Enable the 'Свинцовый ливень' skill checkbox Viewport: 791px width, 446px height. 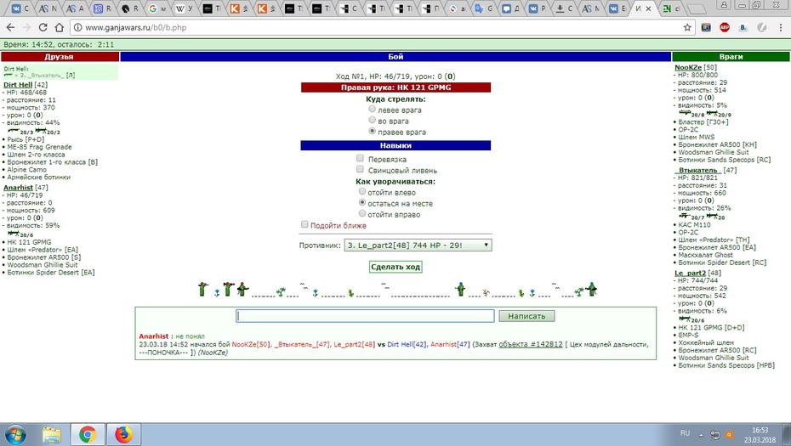(x=360, y=169)
